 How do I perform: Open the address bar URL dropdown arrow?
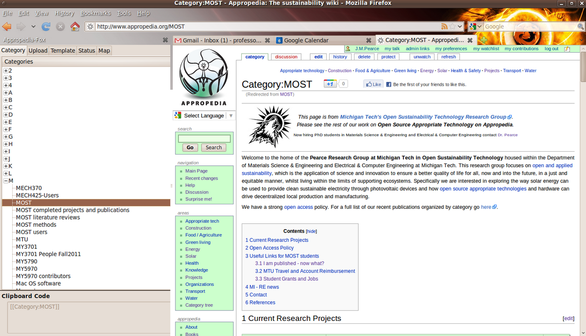coord(460,26)
